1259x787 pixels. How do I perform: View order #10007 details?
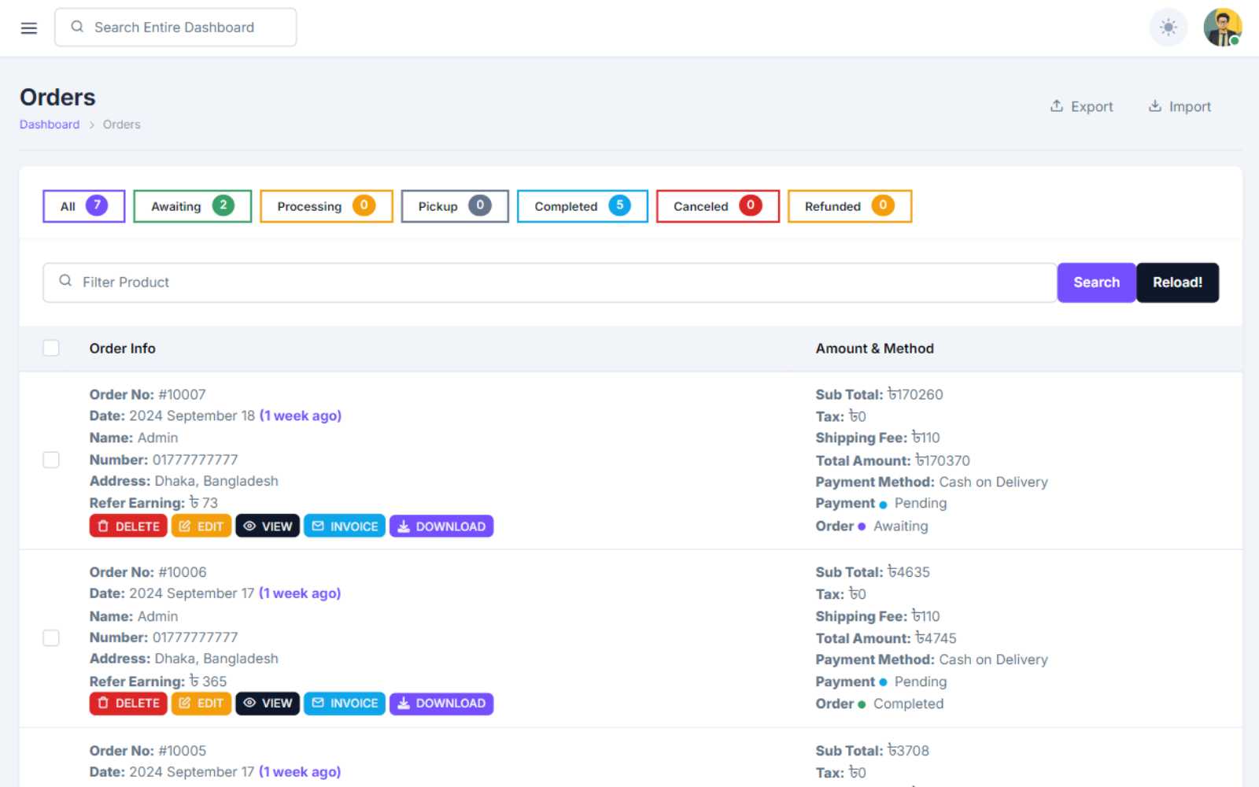[268, 527]
